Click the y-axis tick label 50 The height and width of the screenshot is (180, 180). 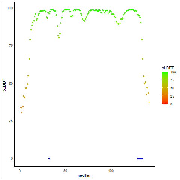tap(11, 84)
